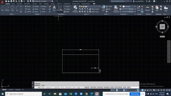The height and width of the screenshot is (96, 171).
Task: Expand the Properties panel
Action: pyautogui.click(x=124, y=14)
